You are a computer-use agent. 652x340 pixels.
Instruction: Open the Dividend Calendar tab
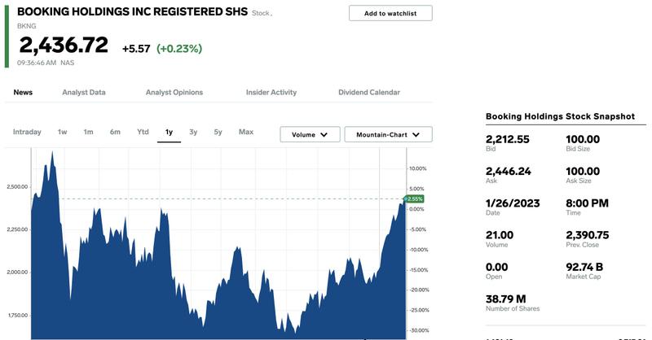click(x=369, y=92)
